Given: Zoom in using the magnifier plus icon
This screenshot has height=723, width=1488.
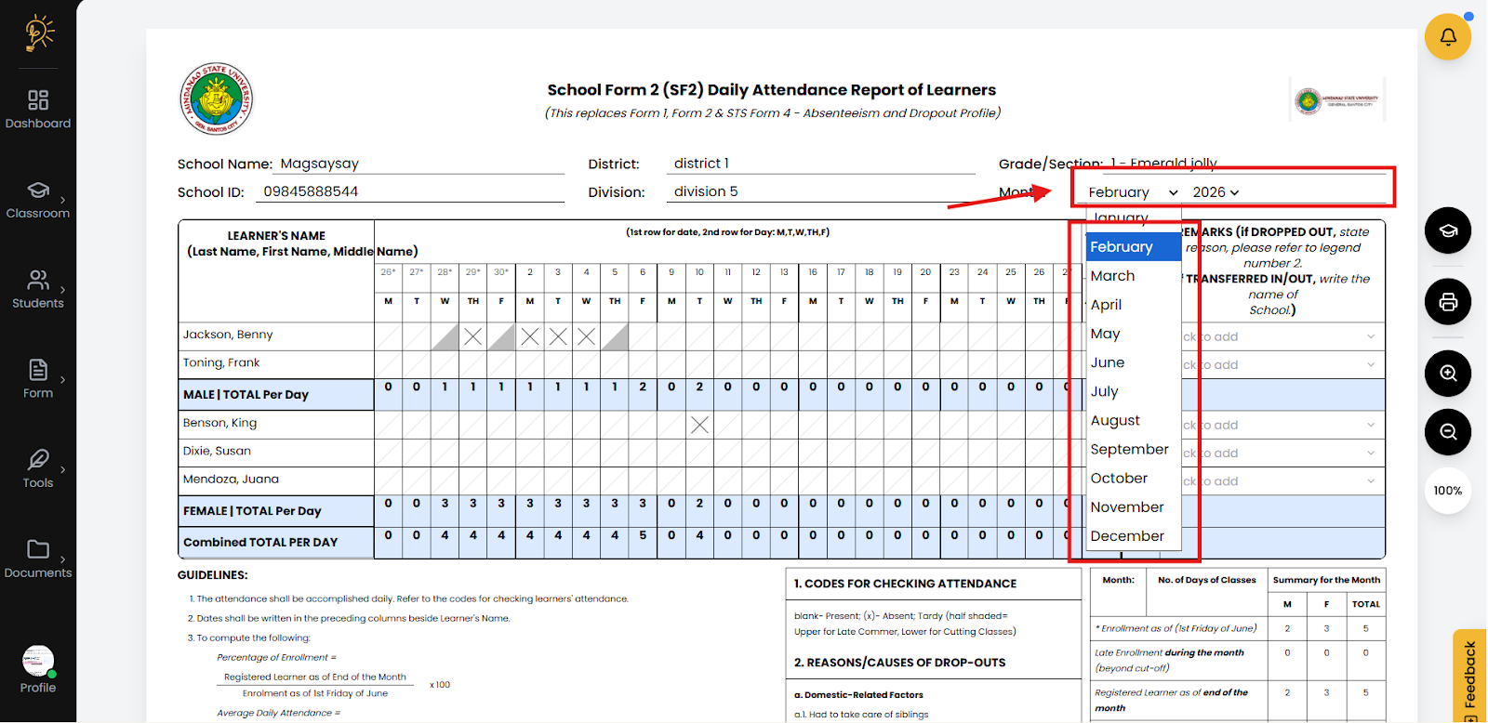Looking at the screenshot, I should pyautogui.click(x=1447, y=374).
